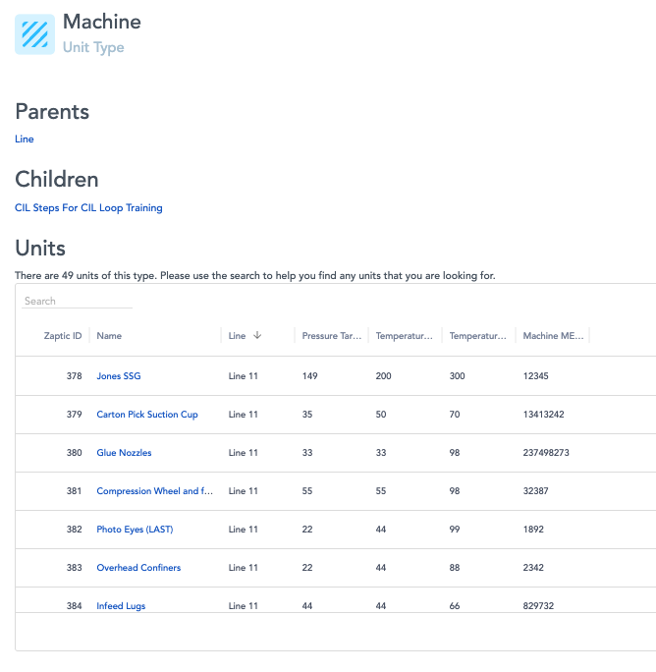The height and width of the screenshot is (672, 656).
Task: Focus the units Search field
Action: (x=77, y=302)
